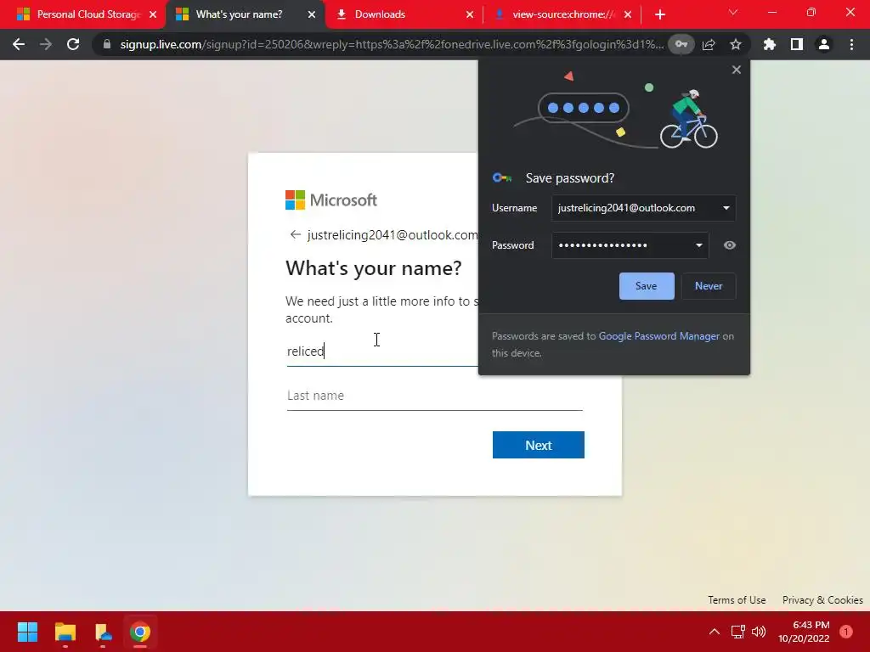This screenshot has height=652, width=870.
Task: Click forward navigation arrow
Action: [x=46, y=44]
